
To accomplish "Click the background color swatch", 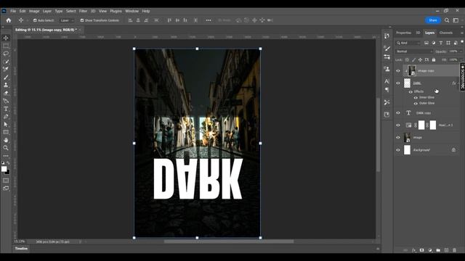I will [x=8, y=173].
